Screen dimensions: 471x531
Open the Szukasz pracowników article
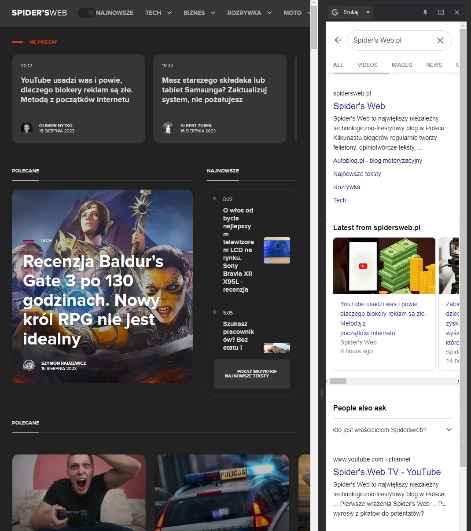238,336
